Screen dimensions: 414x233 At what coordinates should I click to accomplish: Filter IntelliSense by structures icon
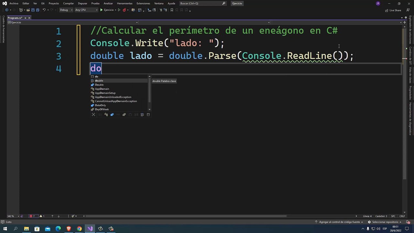tap(112, 115)
